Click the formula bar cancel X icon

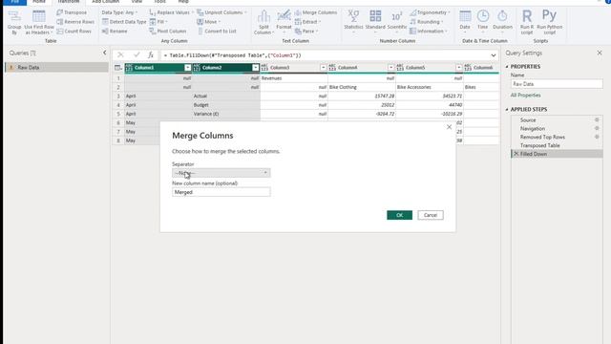pyautogui.click(x=120, y=55)
